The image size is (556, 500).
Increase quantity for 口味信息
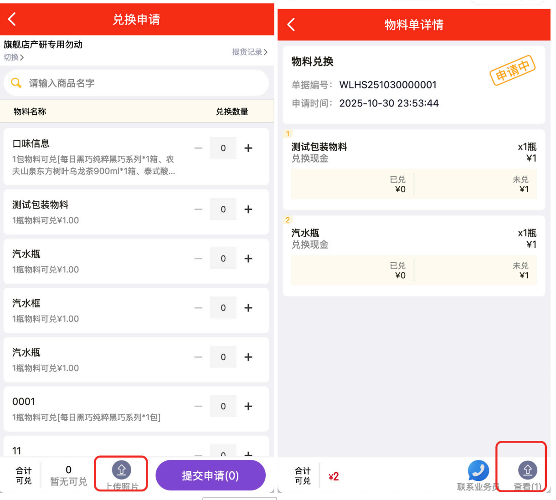click(248, 148)
